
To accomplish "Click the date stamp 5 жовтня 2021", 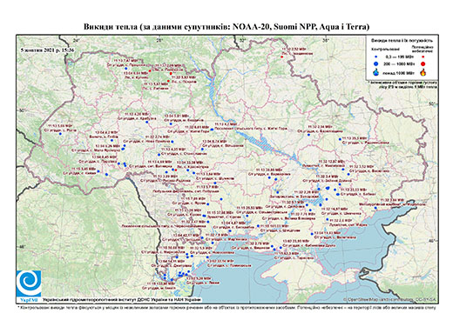I will [x=47, y=50].
